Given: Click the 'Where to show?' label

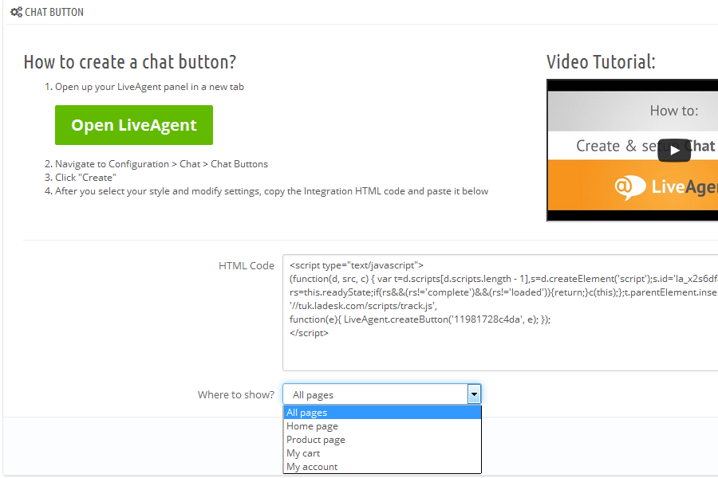Looking at the screenshot, I should [236, 395].
